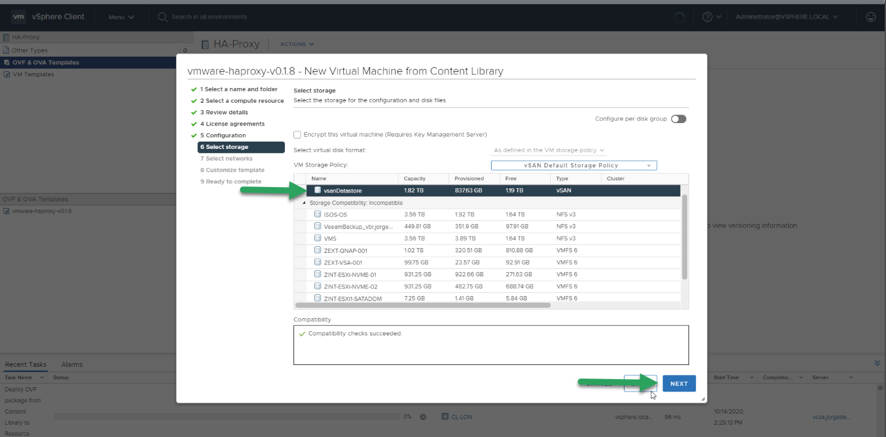The image size is (886, 437).
Task: Click the VMS datastore icon
Action: 317,238
